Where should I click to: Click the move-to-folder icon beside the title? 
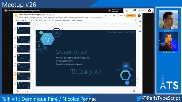[x=50, y=15]
